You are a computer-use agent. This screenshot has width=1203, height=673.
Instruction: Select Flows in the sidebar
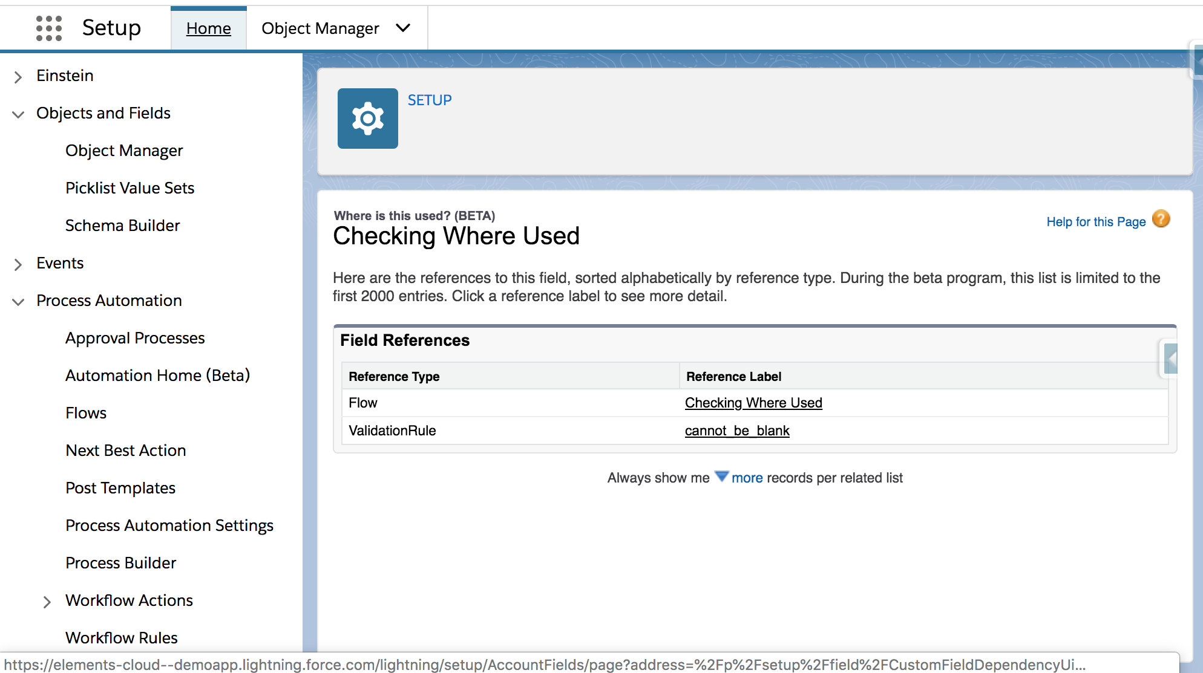point(86,413)
